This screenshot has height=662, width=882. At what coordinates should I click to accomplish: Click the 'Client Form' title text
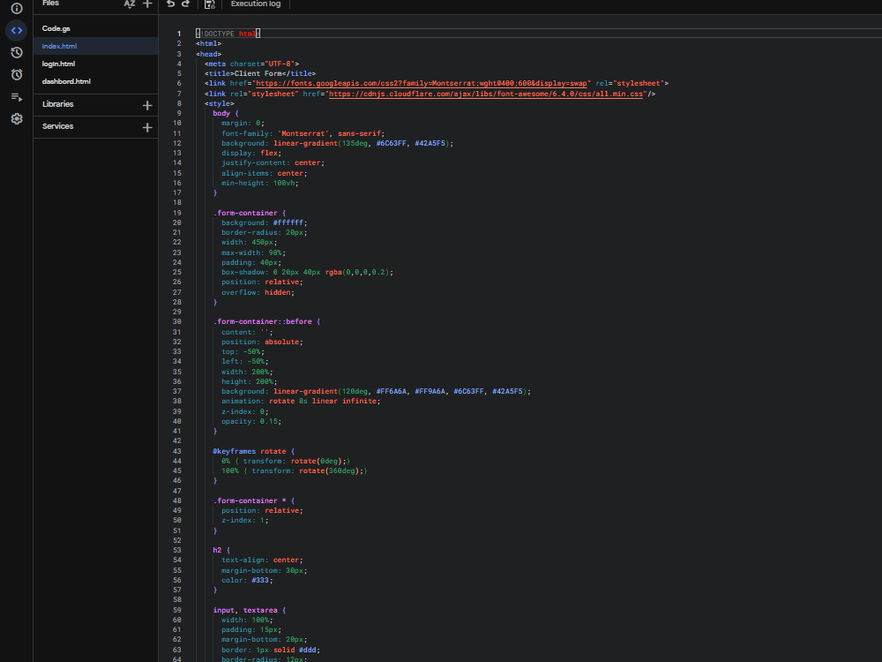[x=258, y=73]
